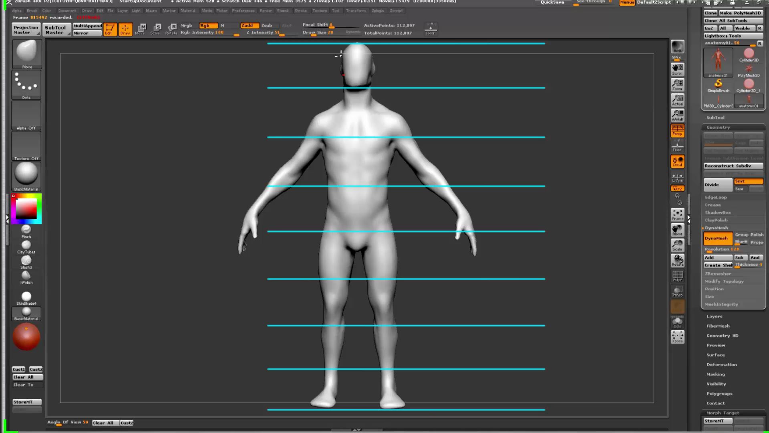This screenshot has width=769, height=433.
Task: Open the Document menu
Action: click(67, 11)
